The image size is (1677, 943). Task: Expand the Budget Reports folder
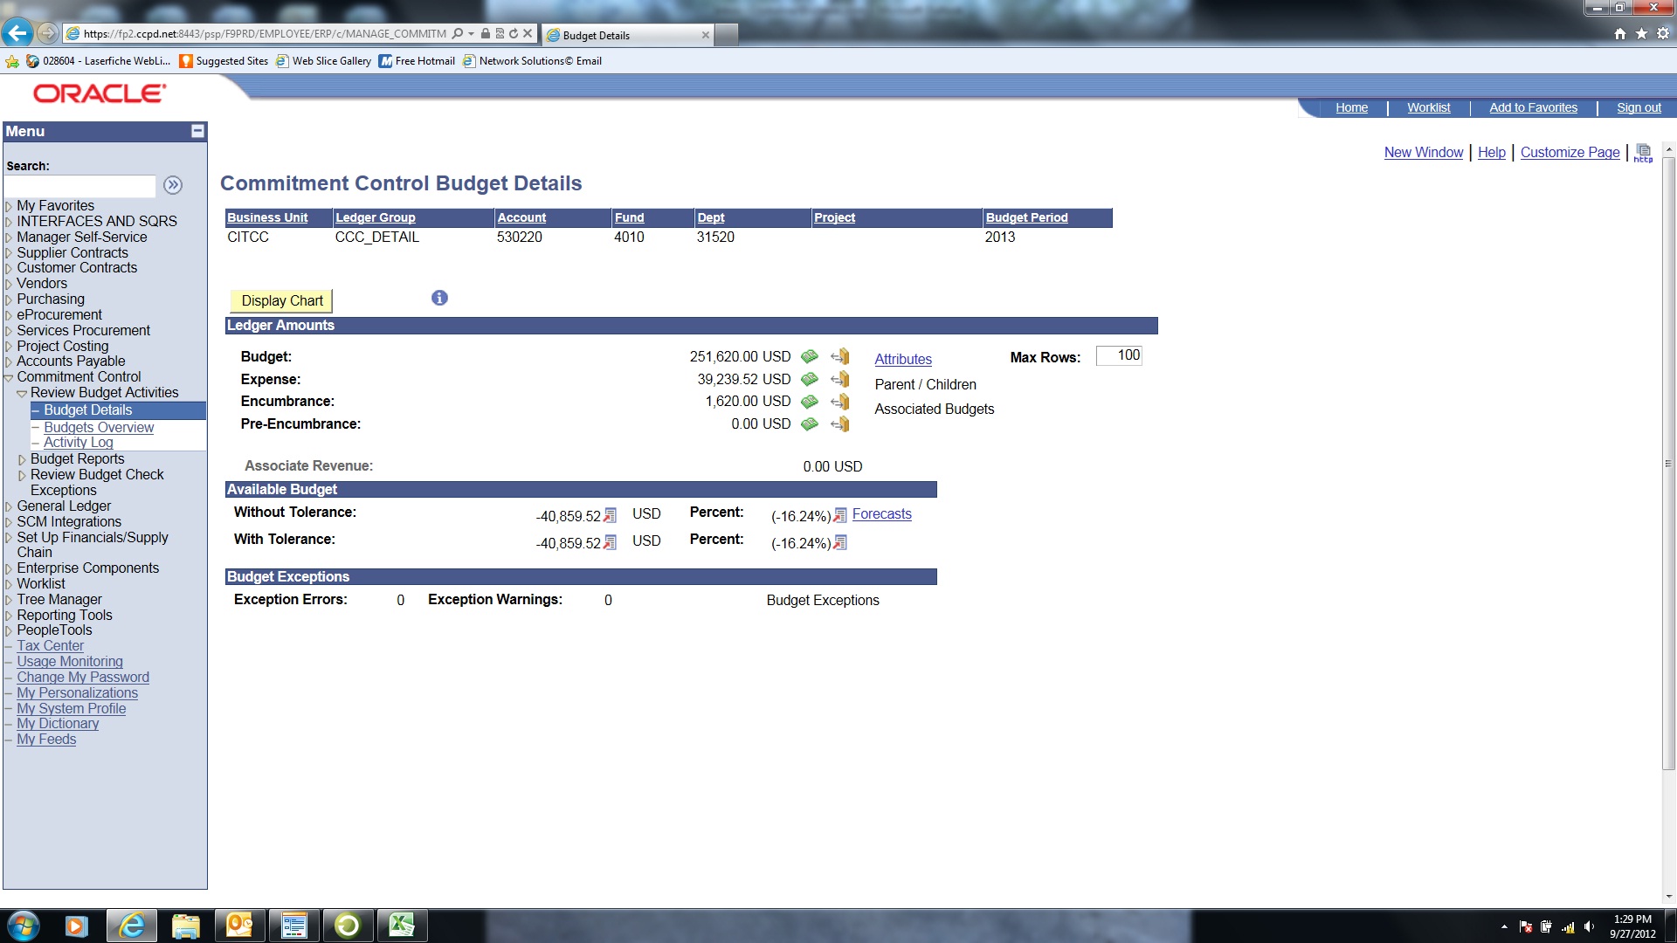coord(22,460)
